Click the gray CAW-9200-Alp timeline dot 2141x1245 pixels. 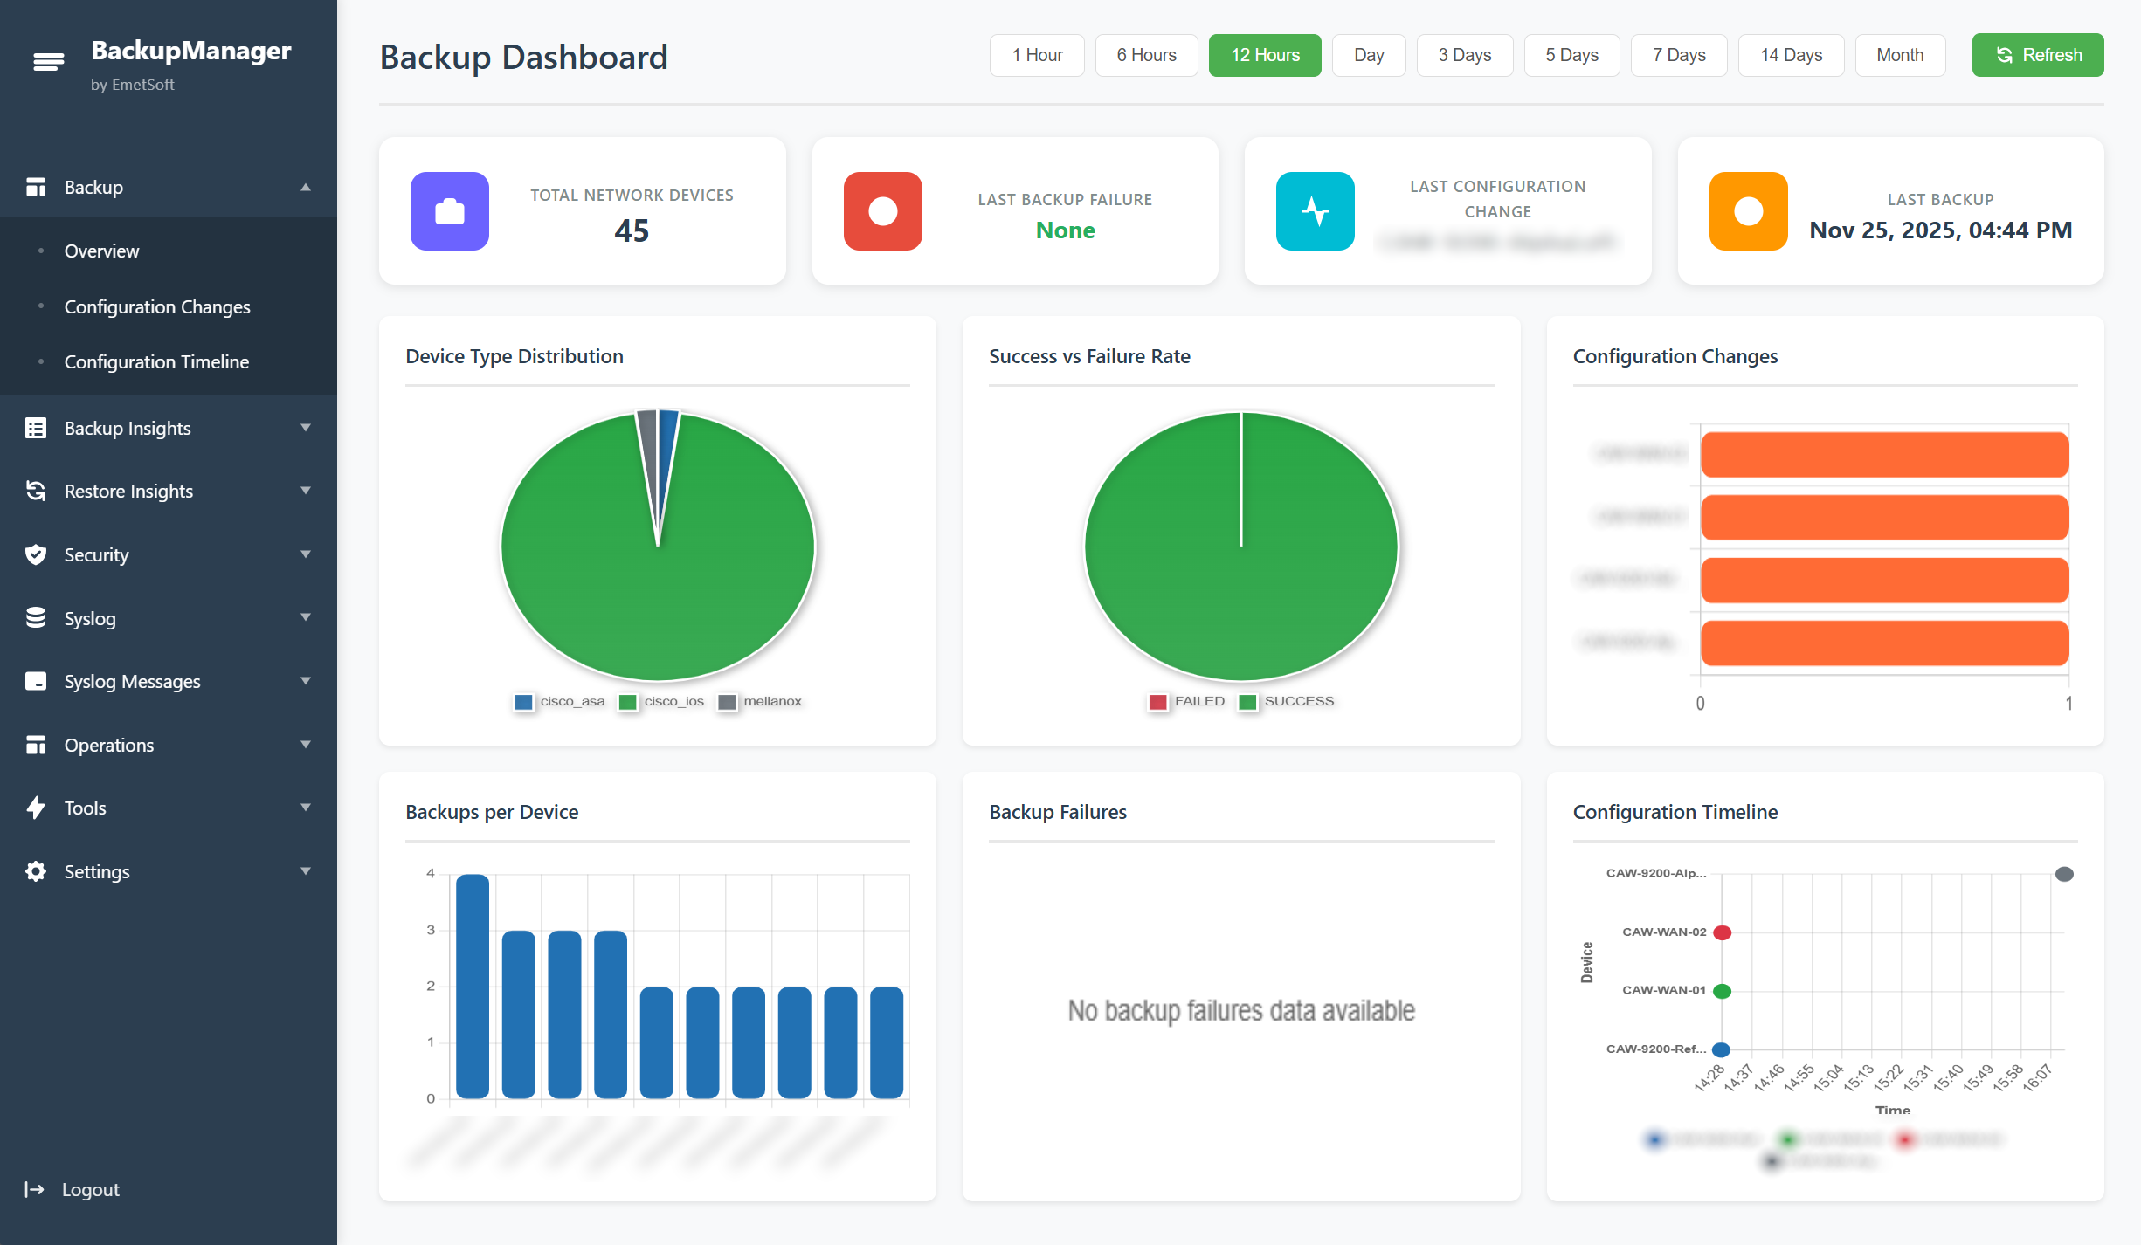[2064, 874]
